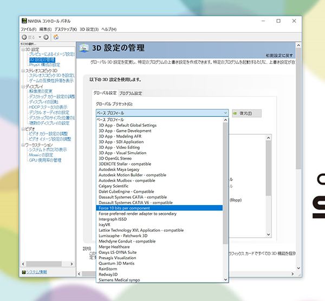Choose Autodesk Maya Legacy preset

159,169
